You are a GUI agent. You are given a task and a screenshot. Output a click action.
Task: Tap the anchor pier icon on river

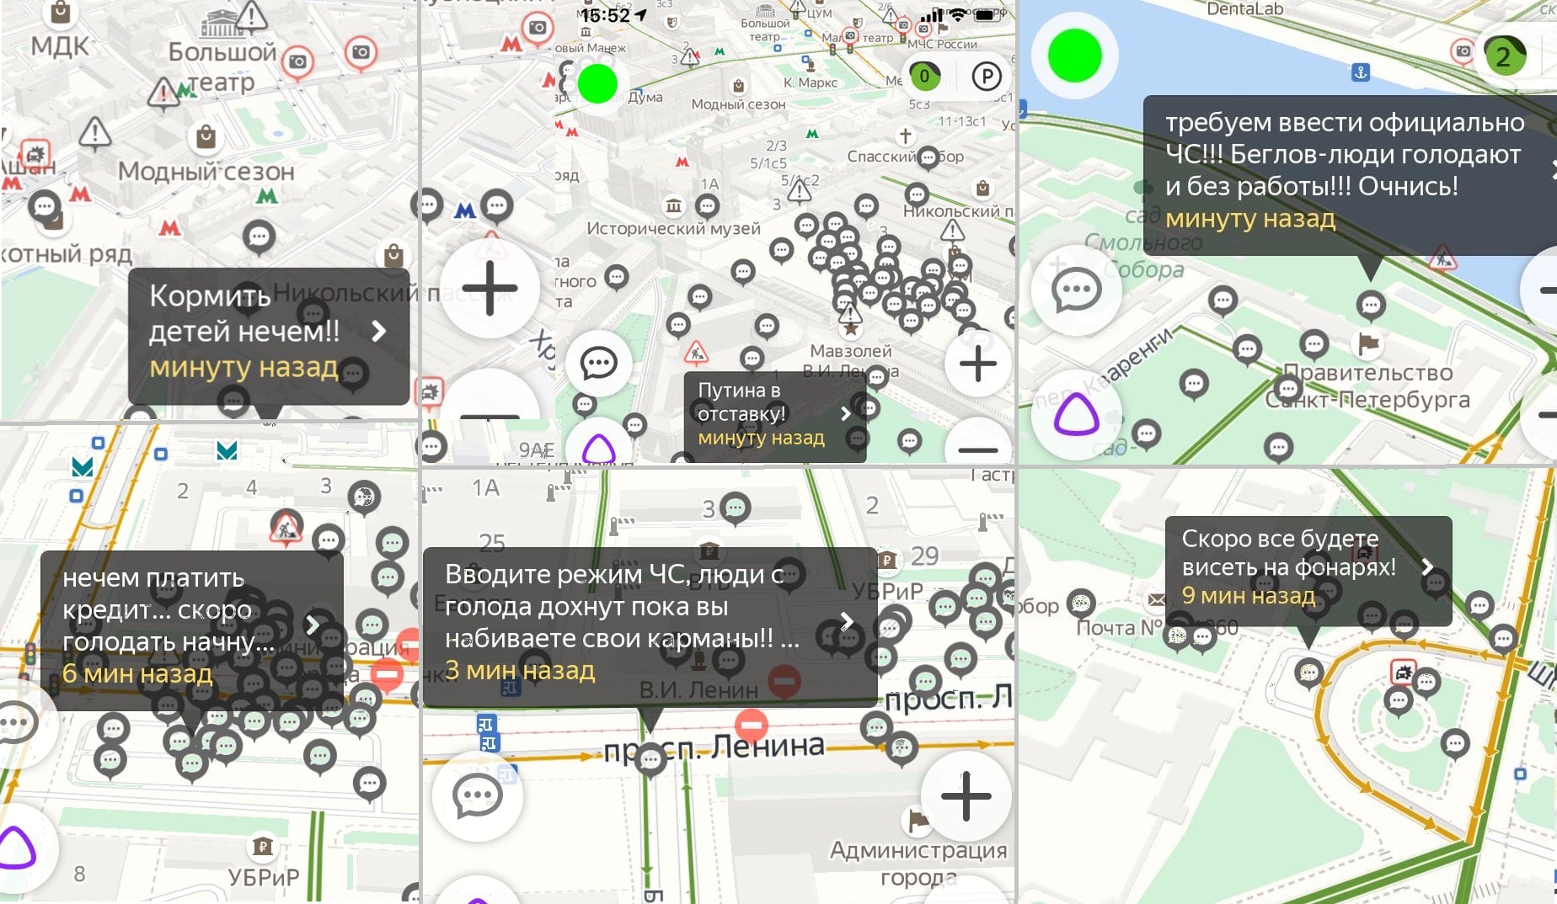click(1361, 72)
